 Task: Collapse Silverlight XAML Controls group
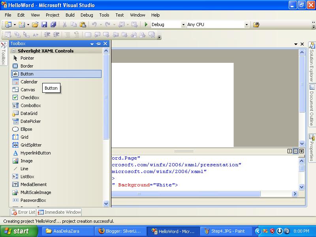13,51
